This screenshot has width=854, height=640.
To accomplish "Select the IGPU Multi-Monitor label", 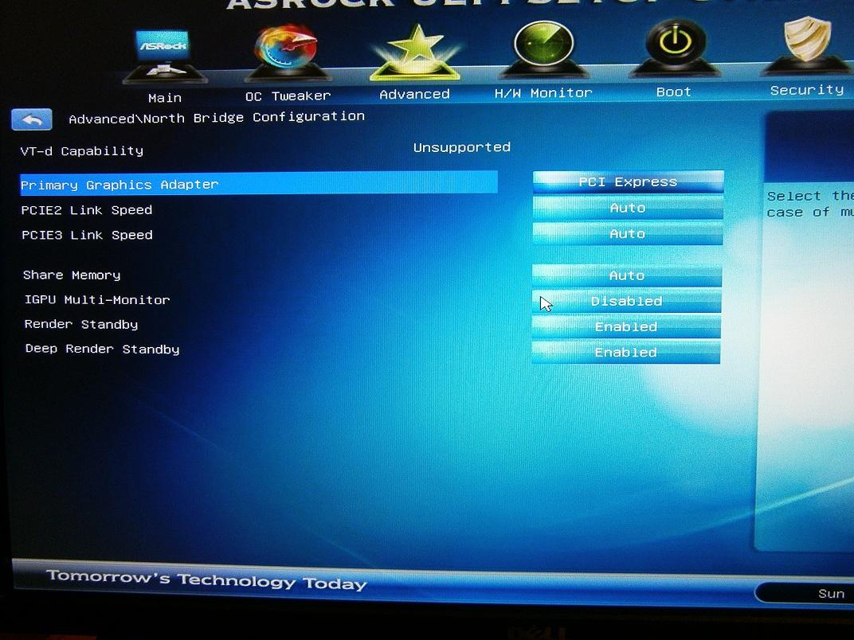I will (x=97, y=300).
